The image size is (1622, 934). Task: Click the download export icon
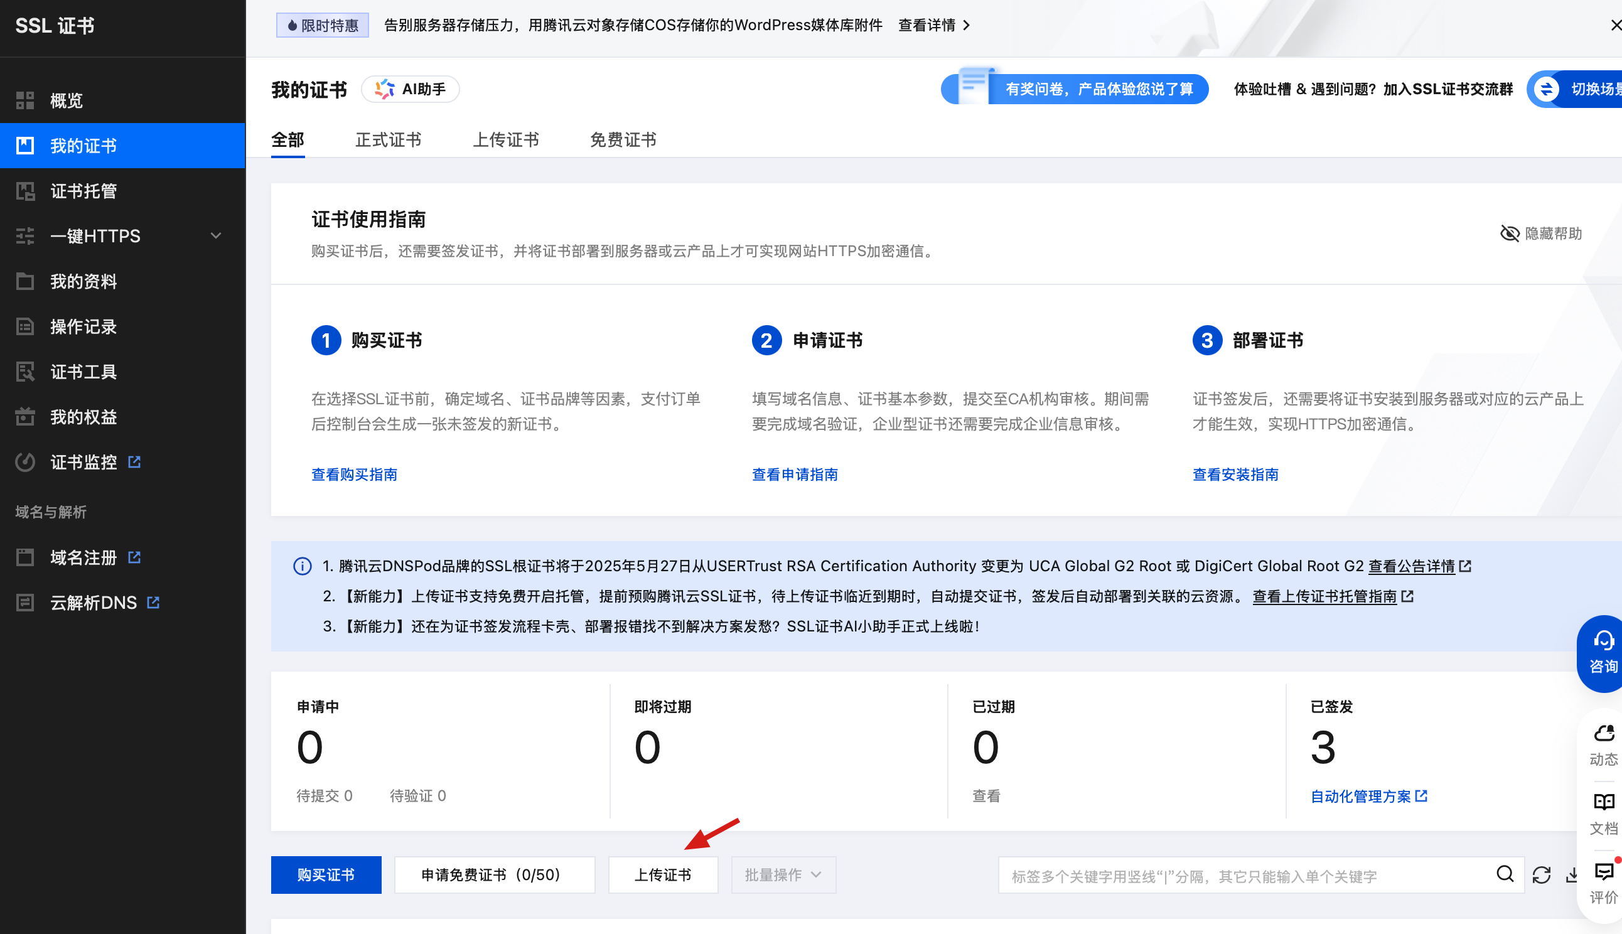[1572, 875]
